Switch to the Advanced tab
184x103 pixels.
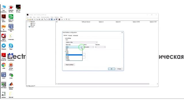75,35
